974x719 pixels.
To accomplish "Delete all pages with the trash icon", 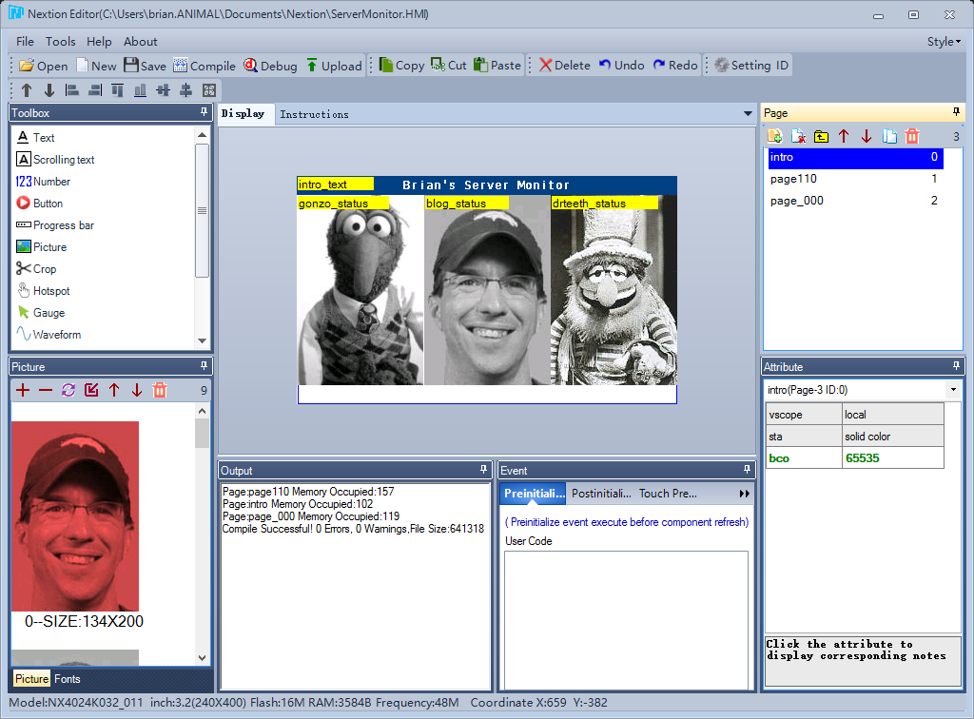I will pos(912,136).
